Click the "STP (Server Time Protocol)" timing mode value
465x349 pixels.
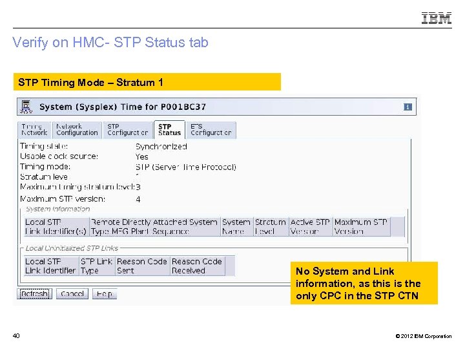(x=186, y=167)
